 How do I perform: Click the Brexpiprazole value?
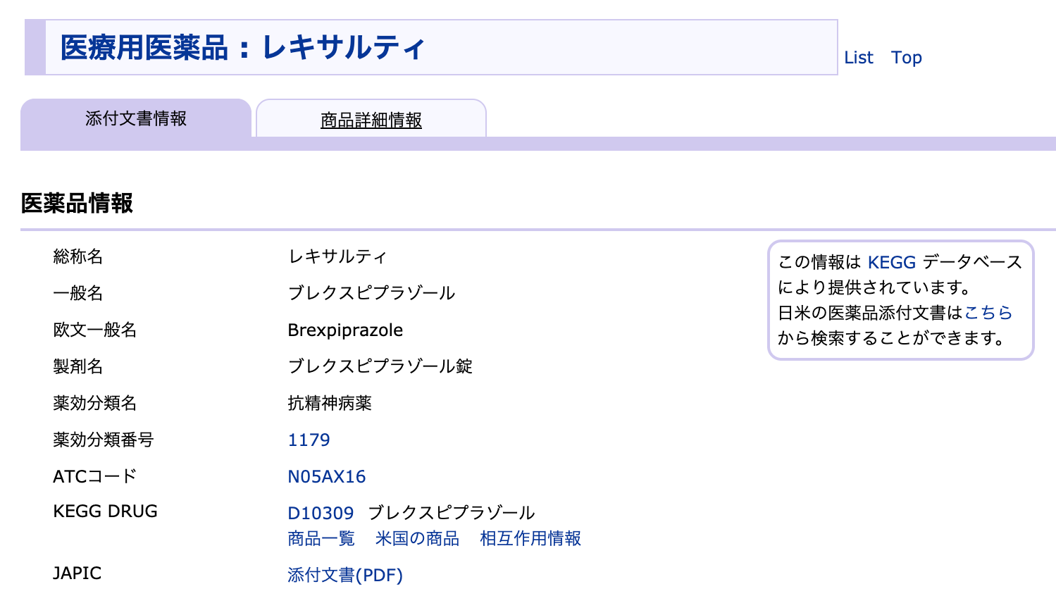pyautogui.click(x=345, y=330)
